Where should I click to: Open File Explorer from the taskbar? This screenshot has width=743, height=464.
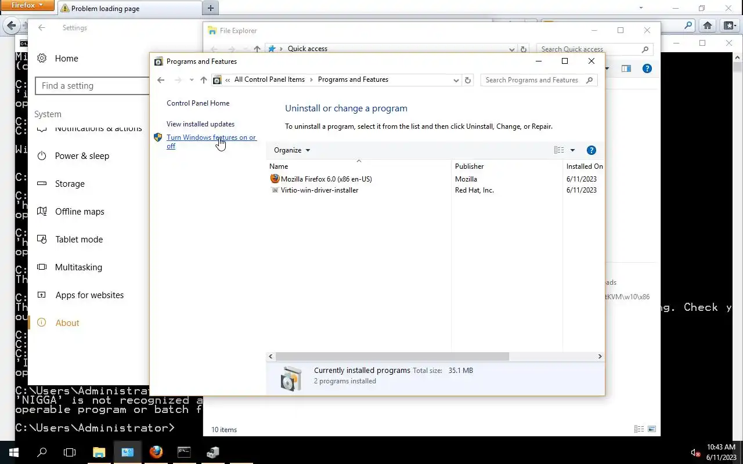coord(99,452)
